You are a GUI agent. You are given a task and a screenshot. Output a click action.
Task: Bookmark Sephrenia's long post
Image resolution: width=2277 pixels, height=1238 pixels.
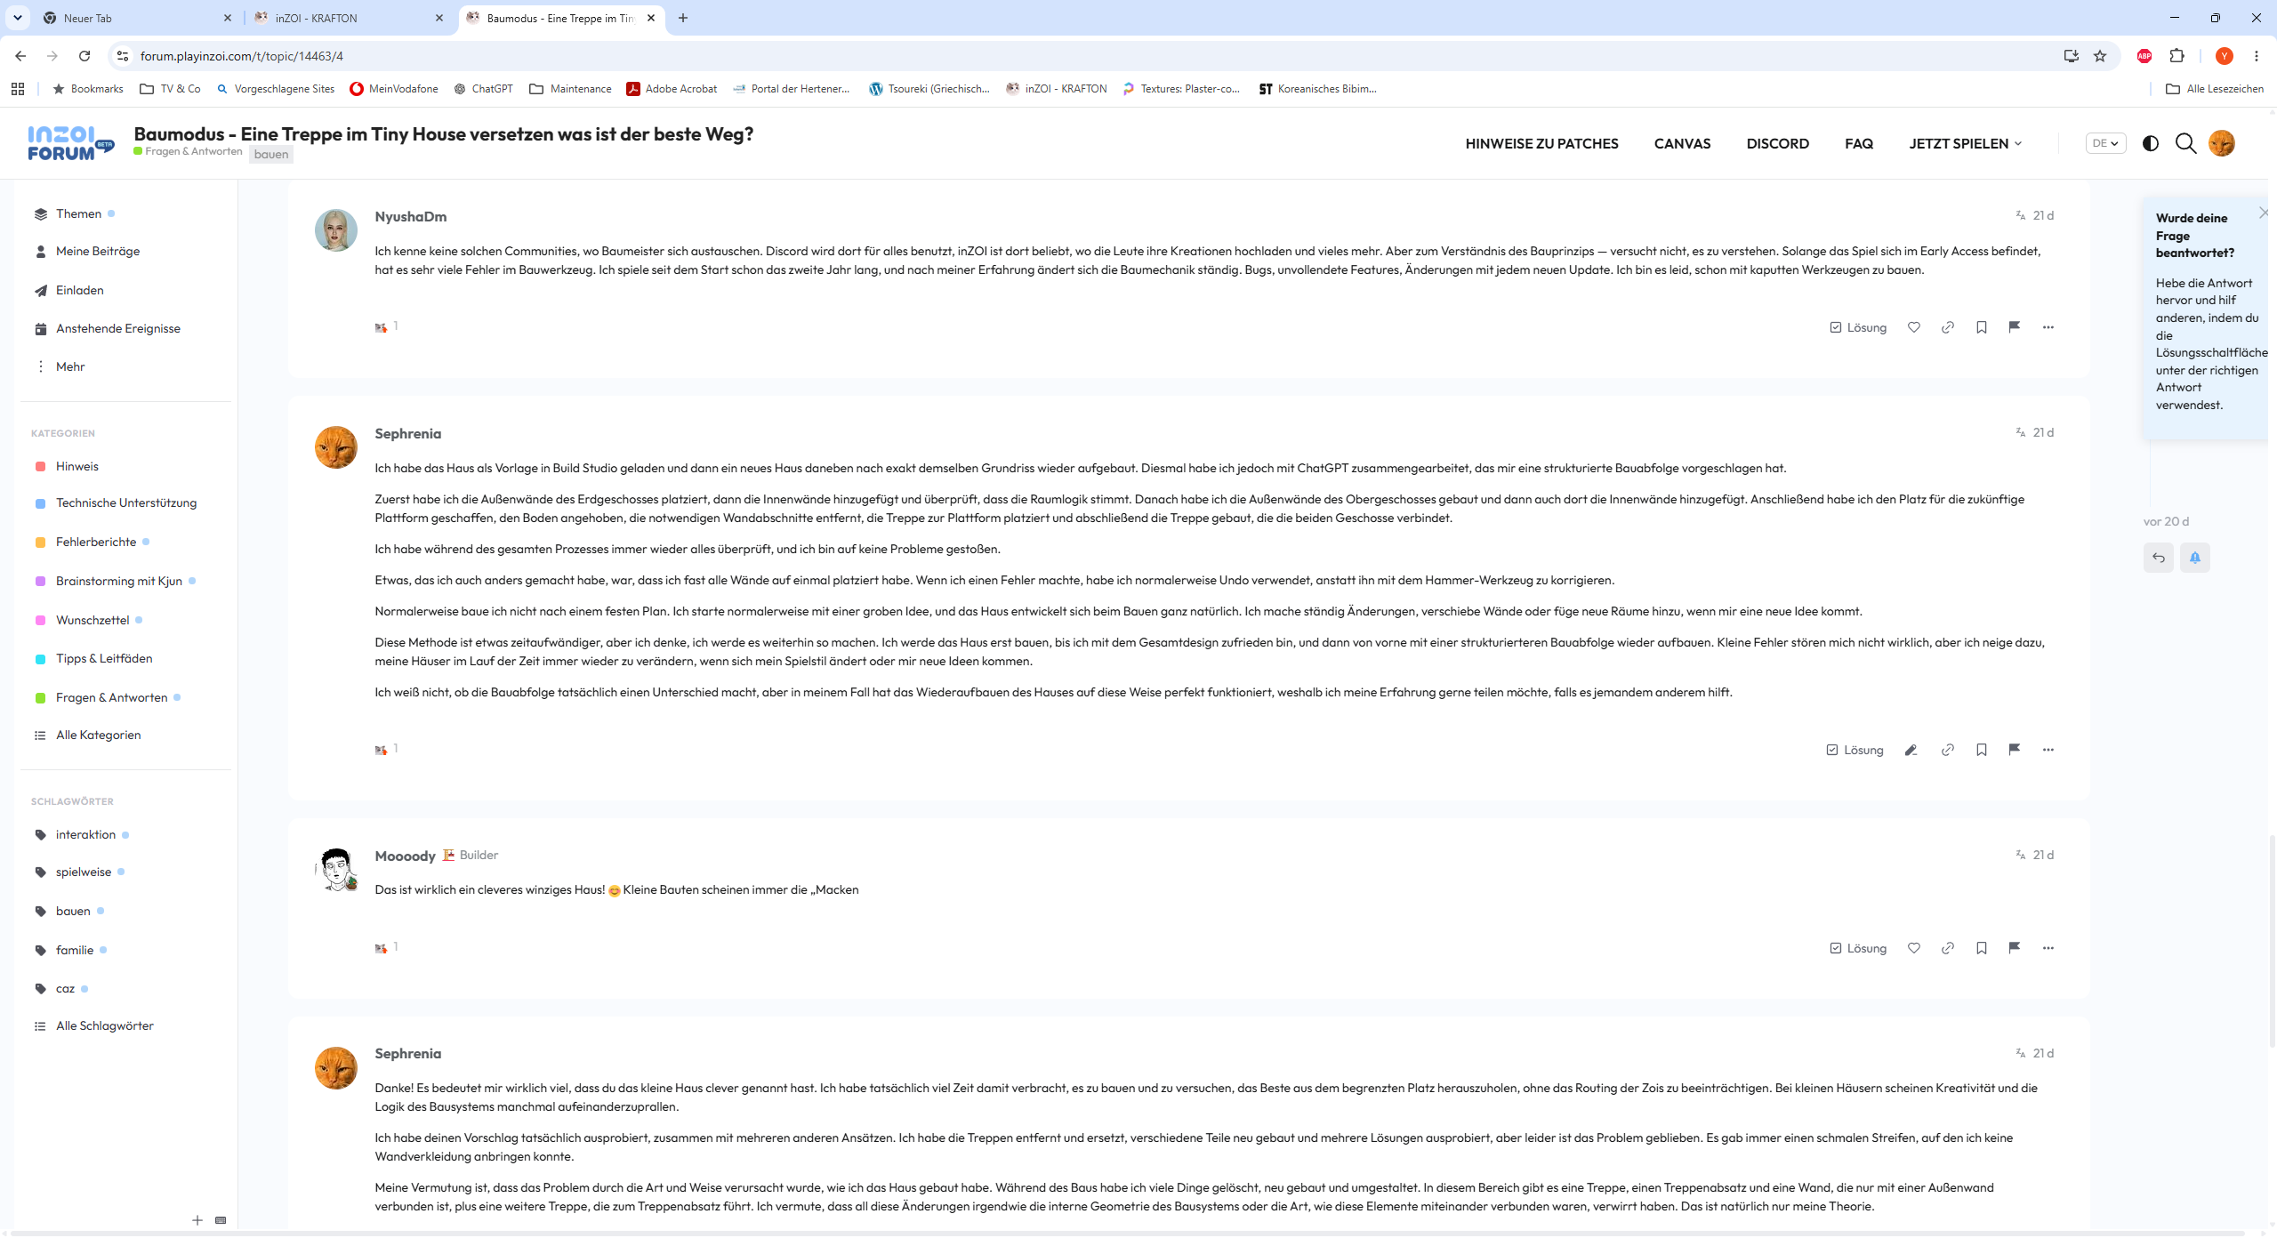tap(1982, 750)
